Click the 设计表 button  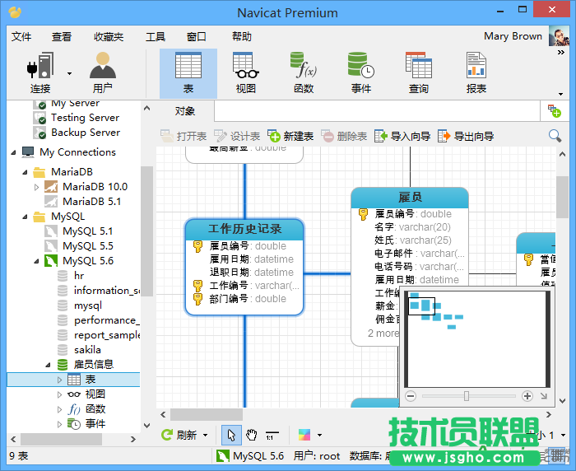point(237,137)
